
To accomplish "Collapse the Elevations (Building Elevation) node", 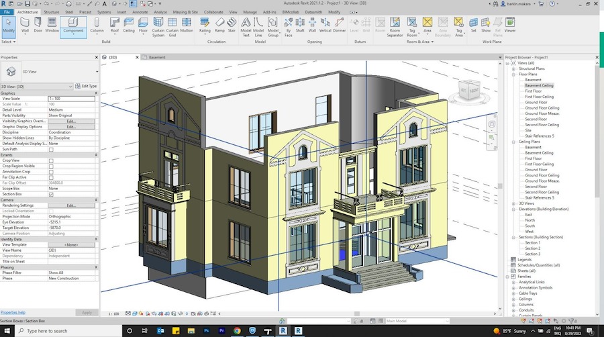I will (513, 209).
